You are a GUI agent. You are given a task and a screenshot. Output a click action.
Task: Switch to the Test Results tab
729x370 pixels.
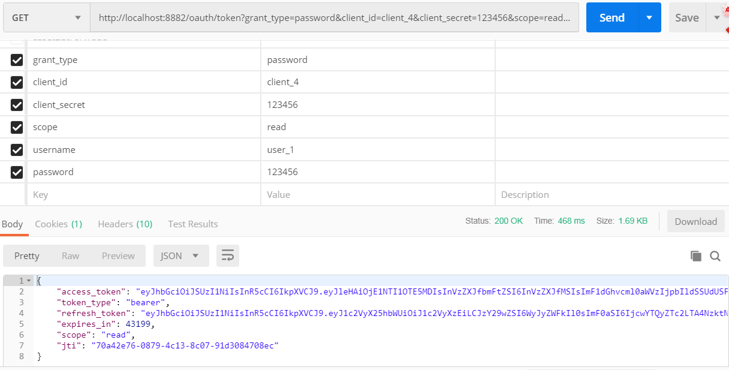pyautogui.click(x=193, y=224)
